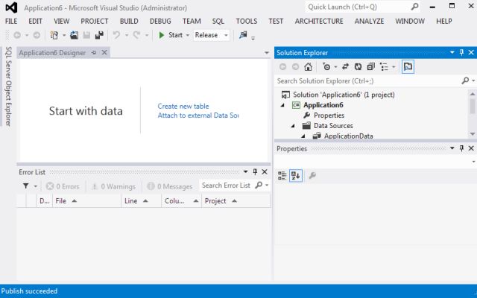Sort Error List by Project column
The width and height of the screenshot is (477, 298).
(236, 201)
